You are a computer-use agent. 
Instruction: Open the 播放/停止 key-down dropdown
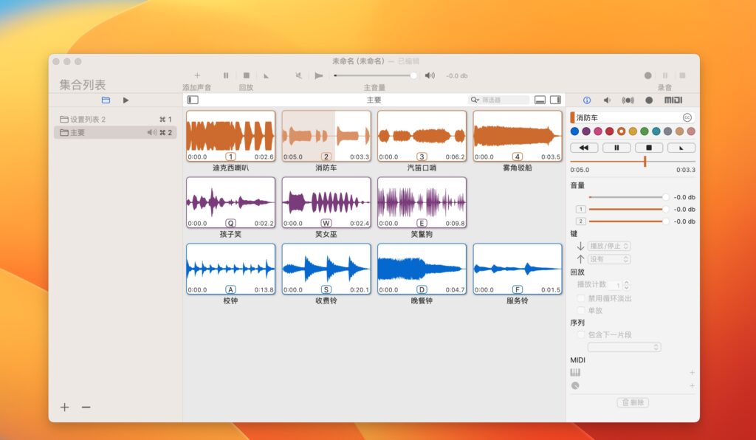coord(608,246)
